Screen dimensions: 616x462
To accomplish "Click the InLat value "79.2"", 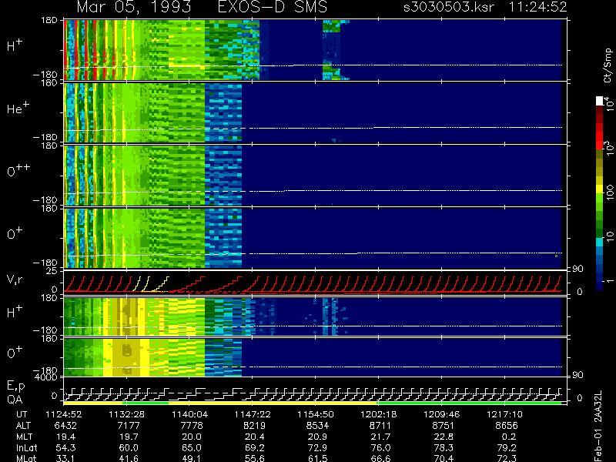I will 507,447.
